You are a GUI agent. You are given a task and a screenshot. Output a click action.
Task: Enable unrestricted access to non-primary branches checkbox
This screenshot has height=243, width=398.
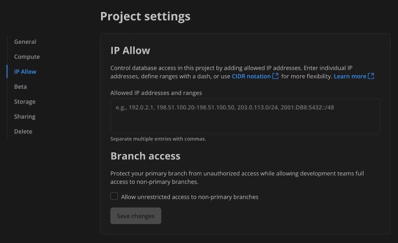pyautogui.click(x=114, y=196)
